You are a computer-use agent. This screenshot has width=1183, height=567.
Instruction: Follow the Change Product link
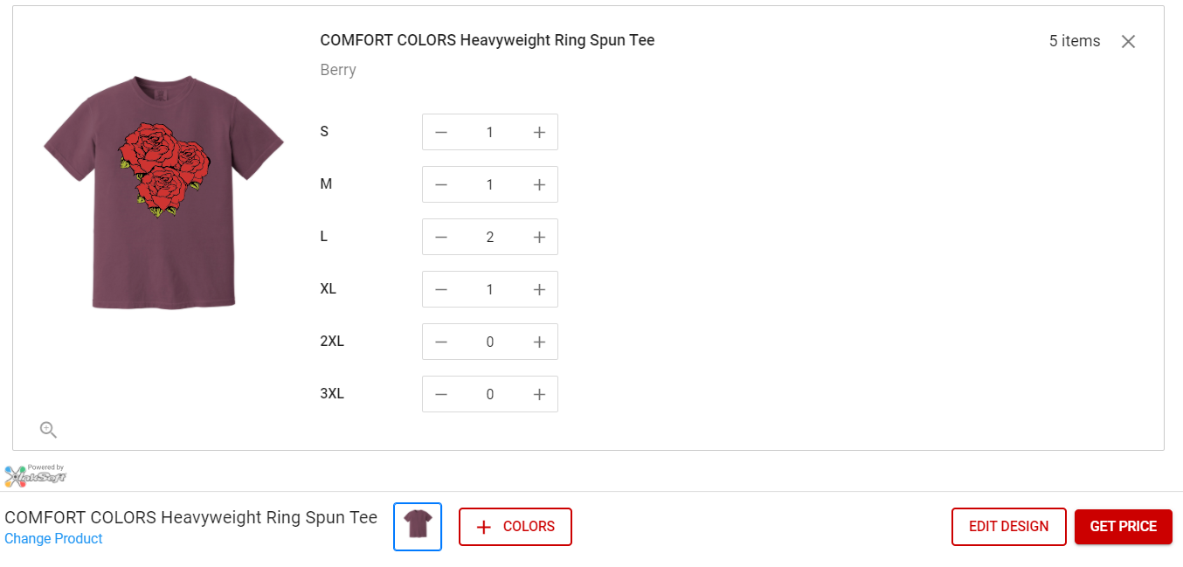(x=53, y=539)
